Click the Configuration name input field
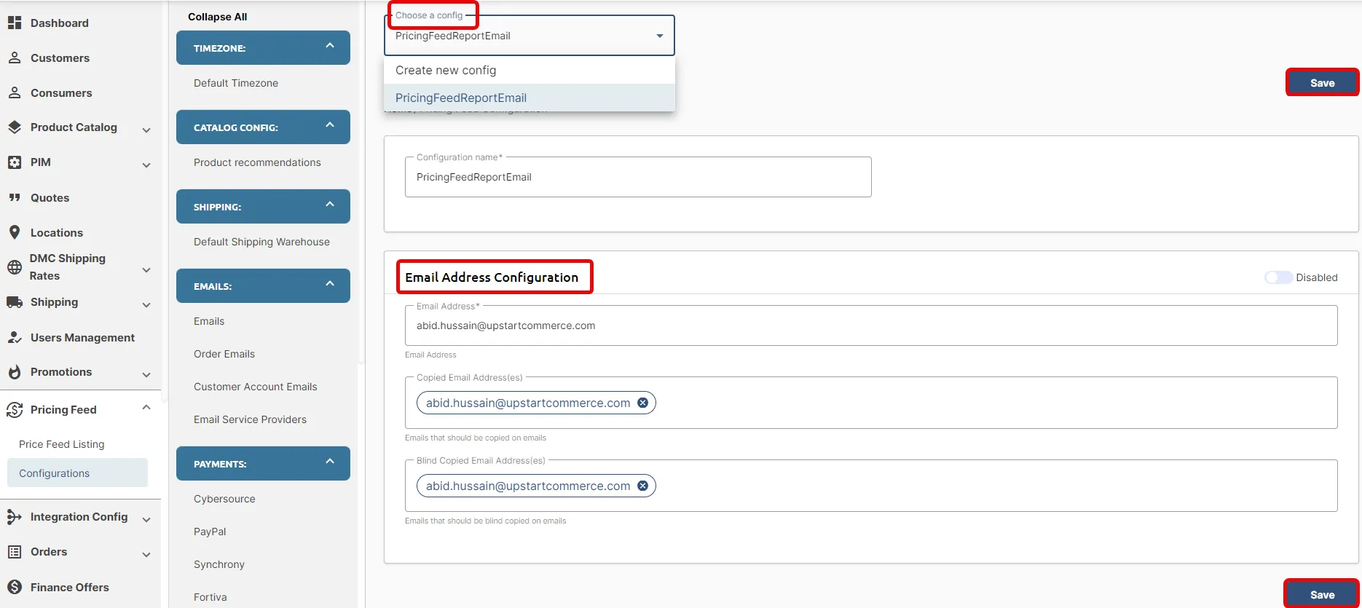Image resolution: width=1362 pixels, height=608 pixels. [x=638, y=177]
